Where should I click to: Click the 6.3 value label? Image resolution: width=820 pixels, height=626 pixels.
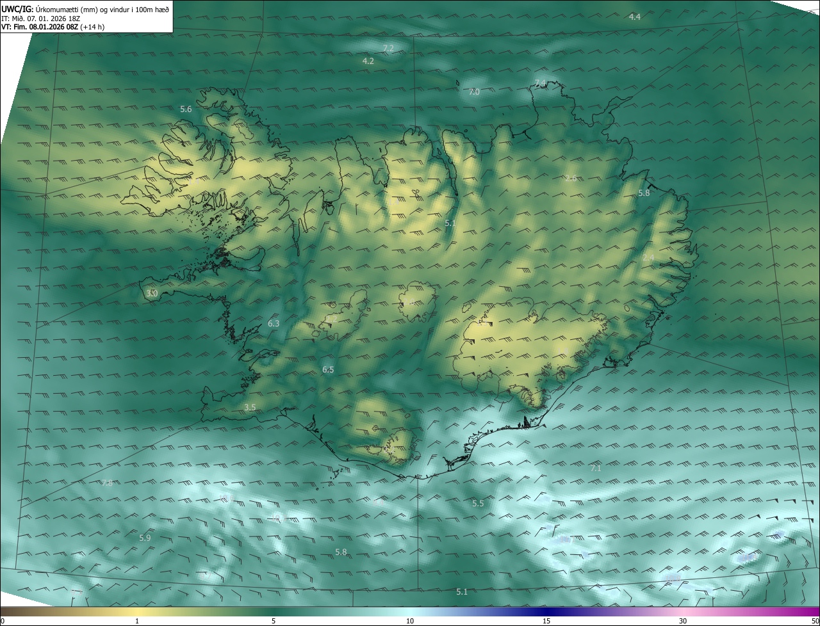[x=274, y=324]
